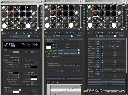Click Select by Material icon in left window
Screen dimensions: 128x95
[41, 27]
